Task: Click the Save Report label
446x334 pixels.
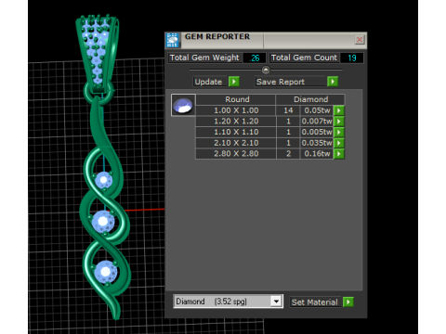Action: coord(281,82)
